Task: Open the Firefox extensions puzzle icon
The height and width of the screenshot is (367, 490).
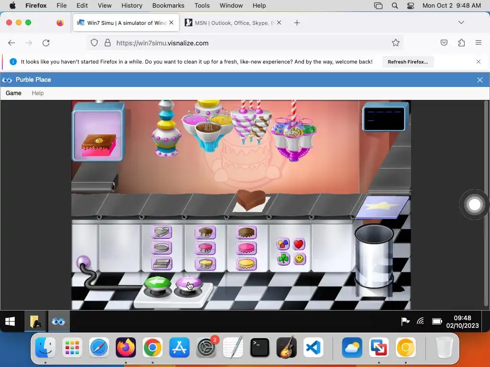Action: [x=461, y=43]
